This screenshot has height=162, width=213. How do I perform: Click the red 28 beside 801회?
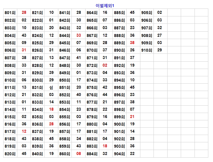[x=24, y=13]
